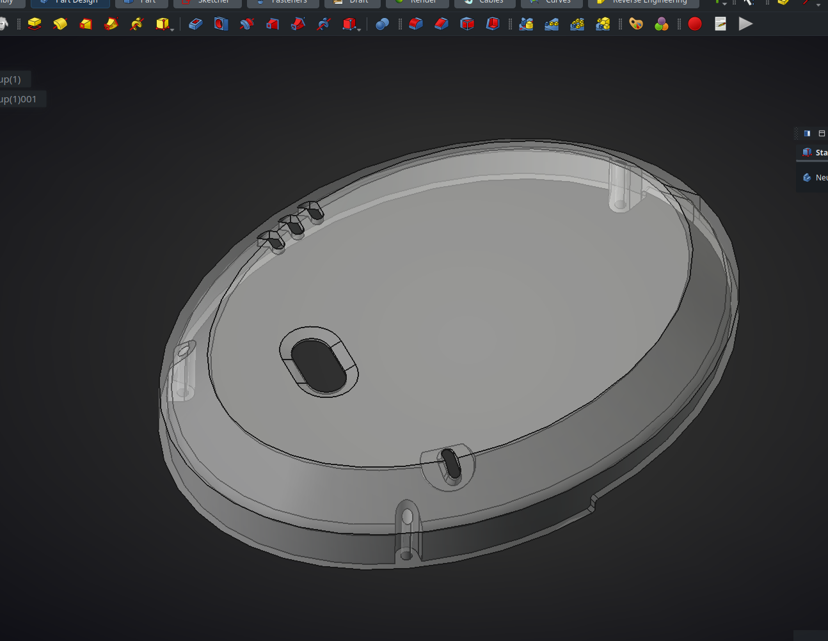Select the Mirrored pattern tool
Viewport: 828px width, 641px height.
[526, 24]
